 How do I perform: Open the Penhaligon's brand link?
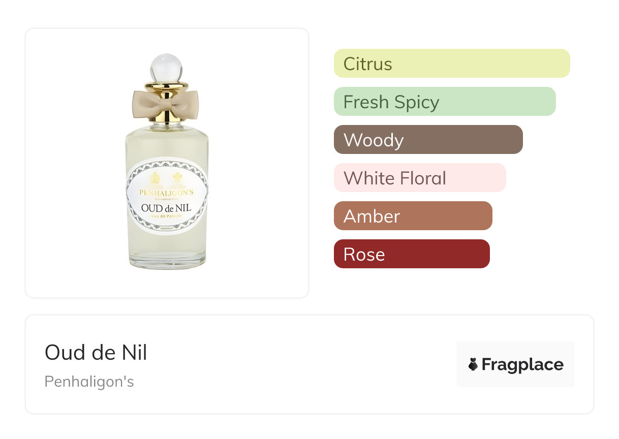coord(89,382)
